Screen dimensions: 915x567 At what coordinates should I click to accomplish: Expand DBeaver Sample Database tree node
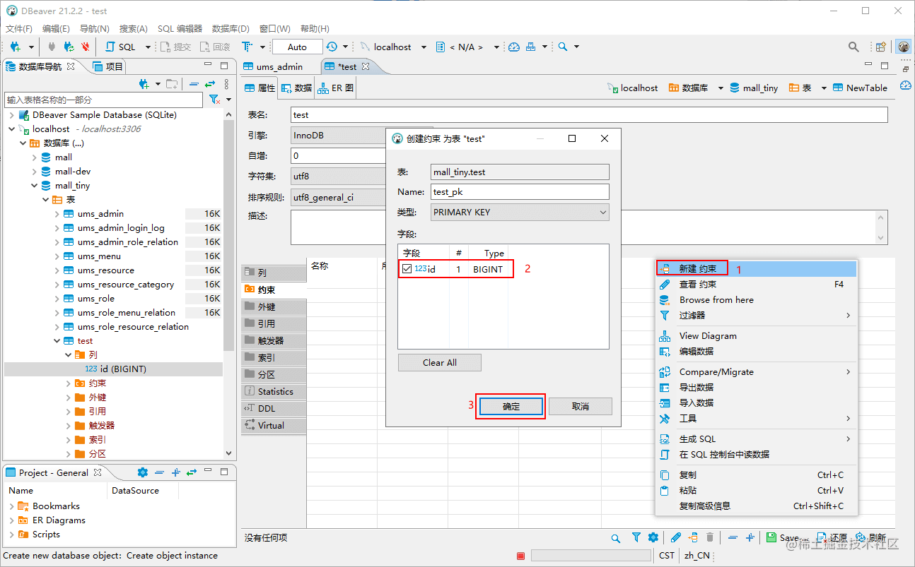[x=12, y=115]
